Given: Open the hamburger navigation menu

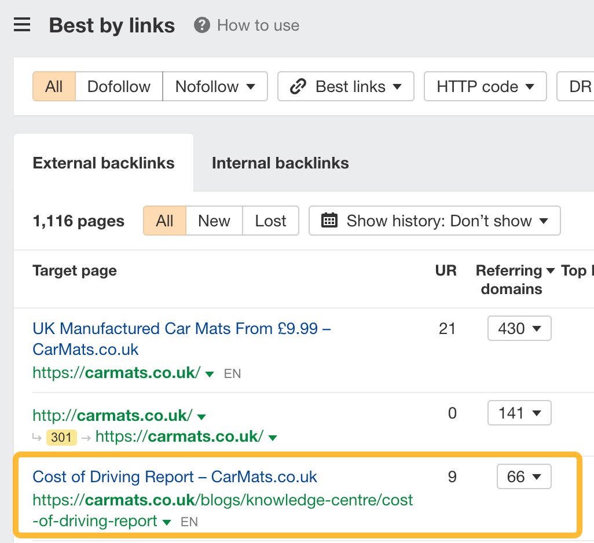Looking at the screenshot, I should [x=21, y=24].
